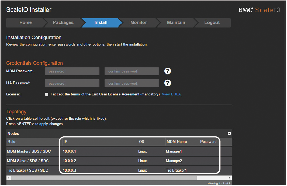Focus the LIA confirm password field
This screenshot has height=186, width=287.
coord(132,83)
